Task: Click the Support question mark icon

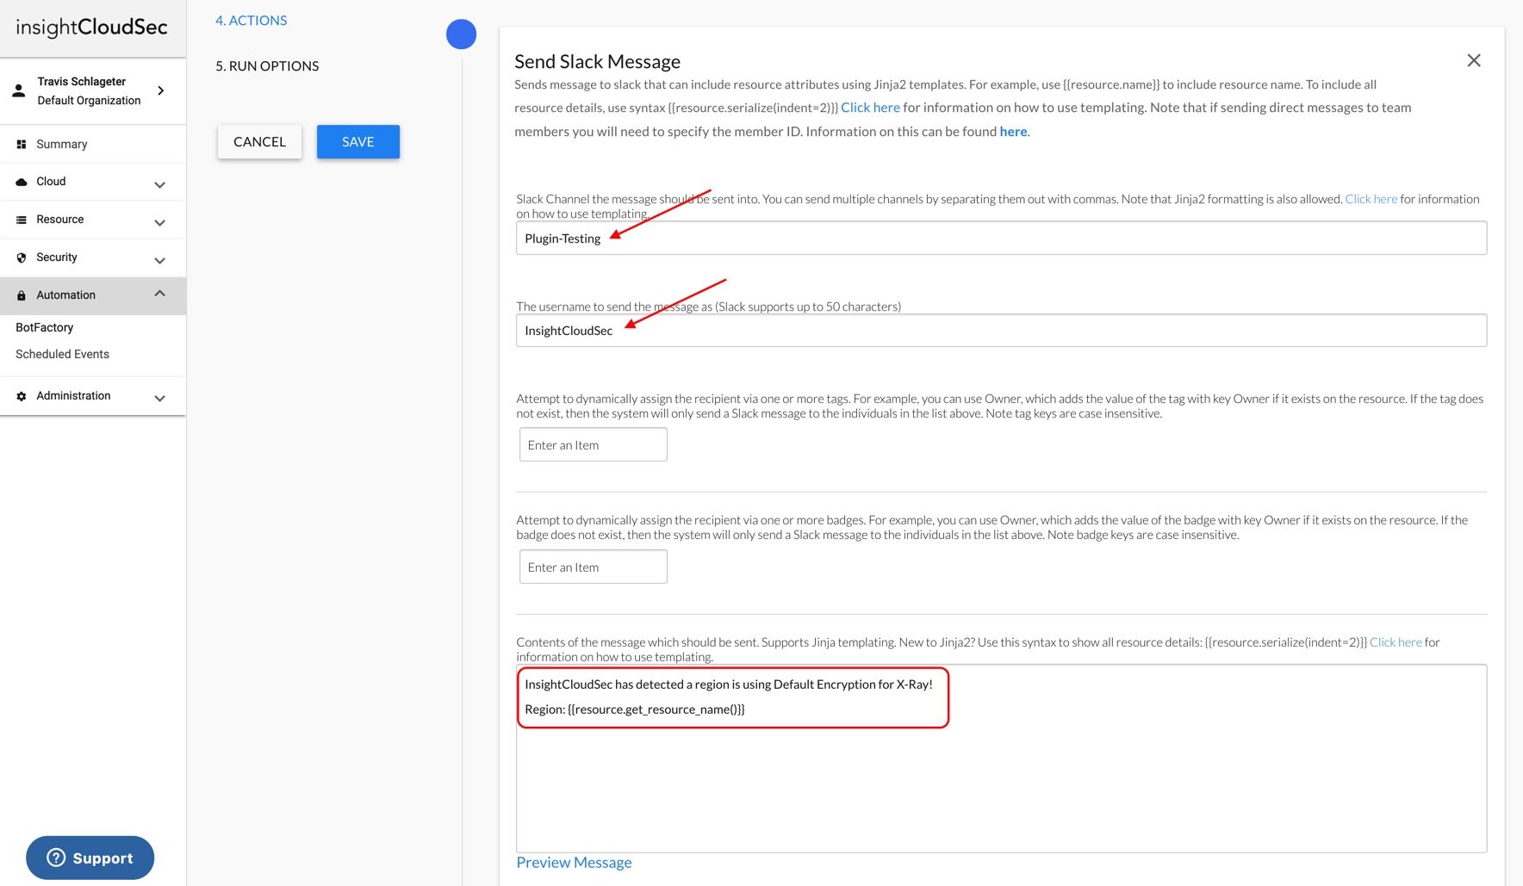Action: pyautogui.click(x=56, y=858)
